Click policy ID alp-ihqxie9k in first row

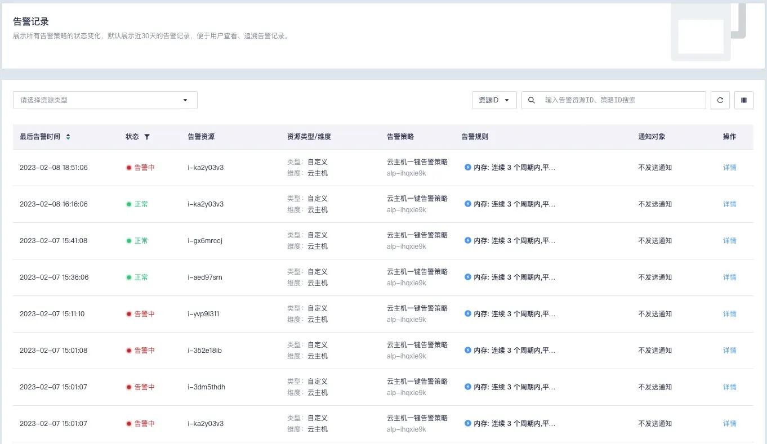(406, 173)
